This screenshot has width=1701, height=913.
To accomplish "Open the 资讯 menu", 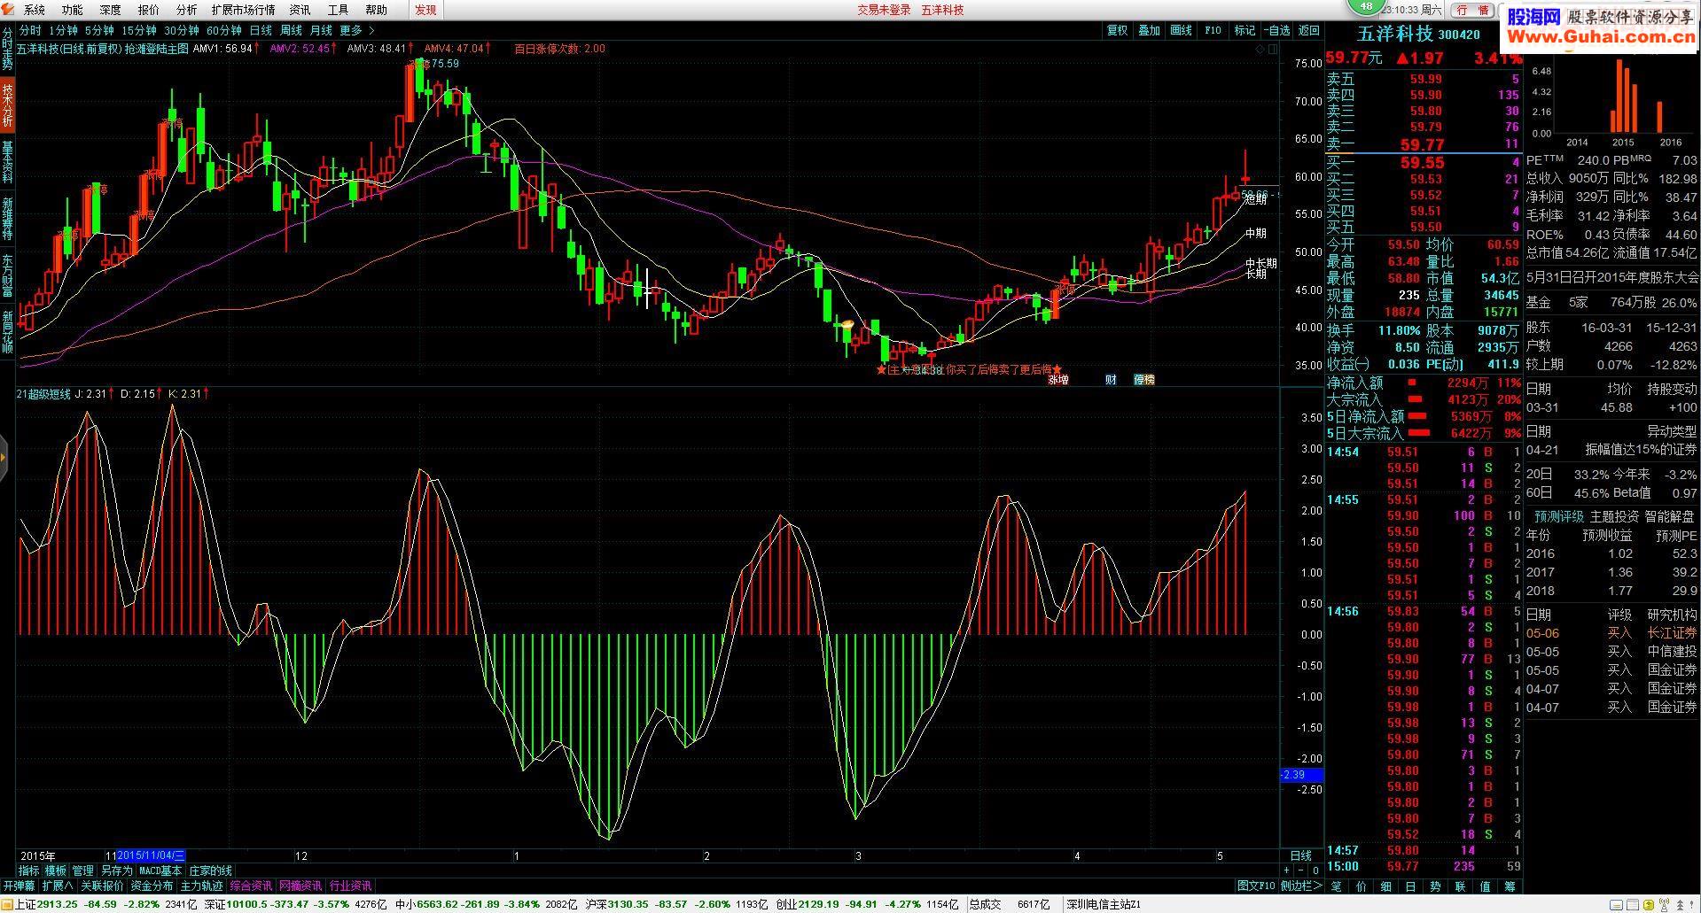I will pyautogui.click(x=300, y=10).
